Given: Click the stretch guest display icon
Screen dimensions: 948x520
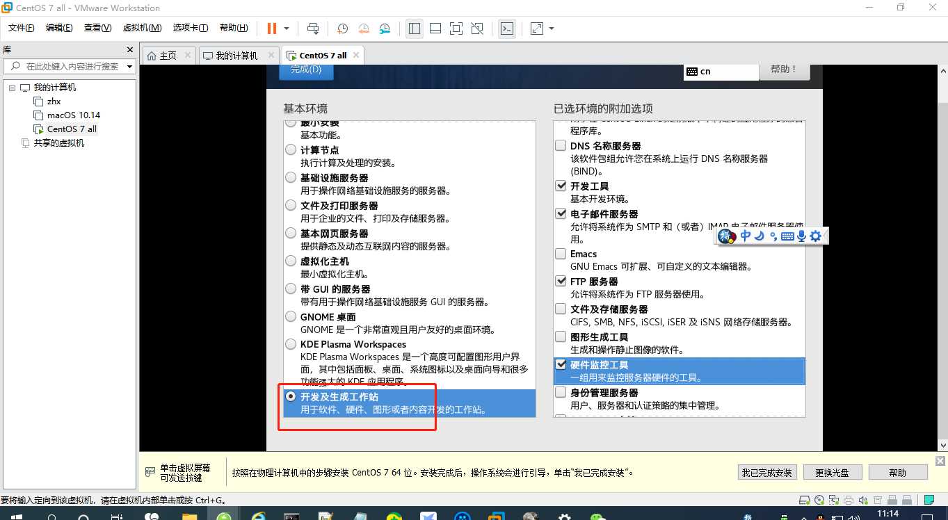Looking at the screenshot, I should click(x=537, y=29).
